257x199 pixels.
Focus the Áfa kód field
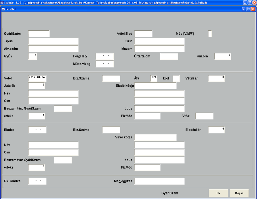point(176,78)
